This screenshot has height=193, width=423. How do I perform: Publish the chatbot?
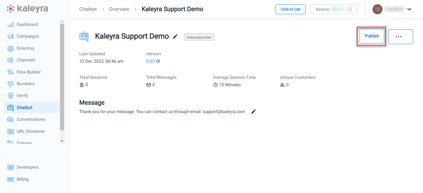click(372, 36)
